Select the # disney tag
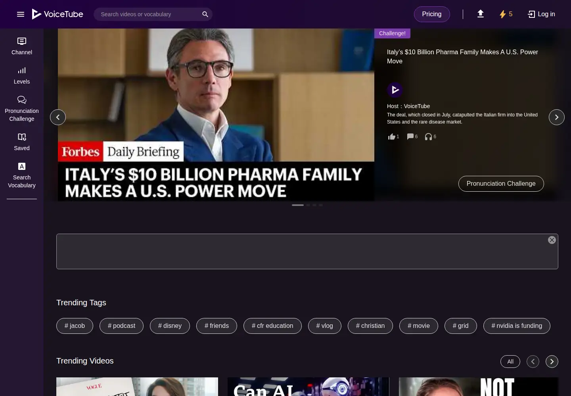The width and height of the screenshot is (571, 396). (x=170, y=326)
